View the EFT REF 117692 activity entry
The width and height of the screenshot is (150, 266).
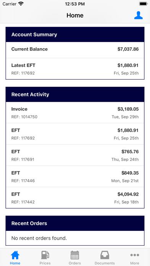pos(75,134)
